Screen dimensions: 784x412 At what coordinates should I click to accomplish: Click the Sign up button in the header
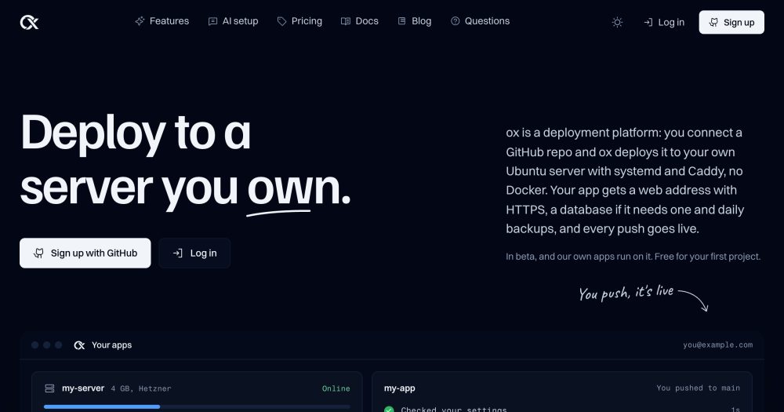click(x=731, y=22)
